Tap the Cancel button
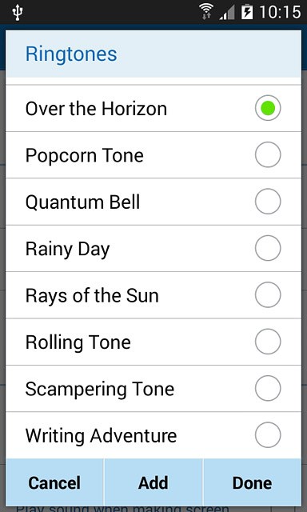 54,482
